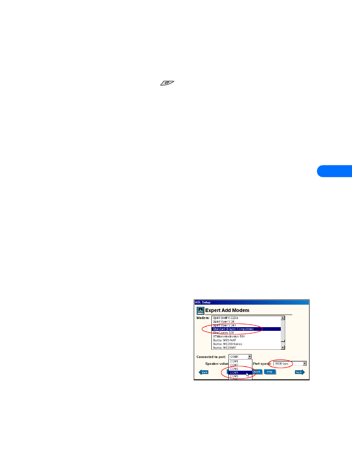Viewport: 352px width, 456px height.
Task: Select StarComm 336 modem
Action: pos(246,333)
